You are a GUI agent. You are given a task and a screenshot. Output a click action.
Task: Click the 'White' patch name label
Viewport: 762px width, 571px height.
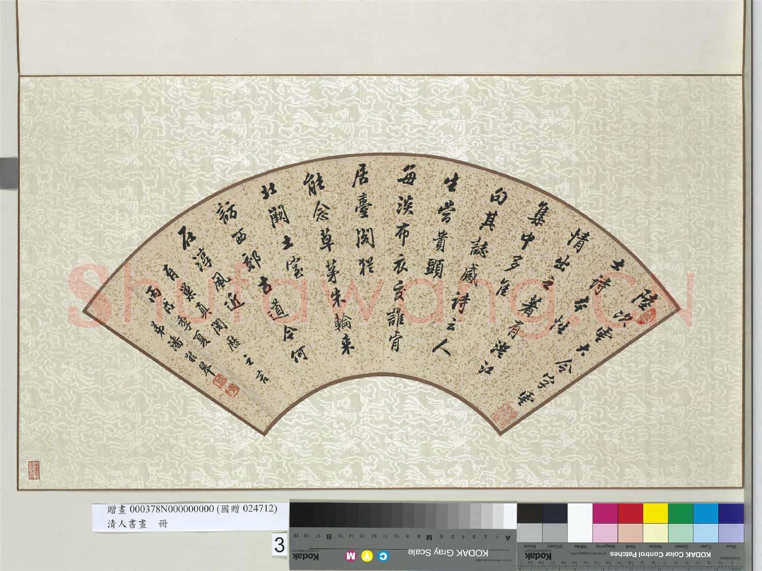pos(580,546)
